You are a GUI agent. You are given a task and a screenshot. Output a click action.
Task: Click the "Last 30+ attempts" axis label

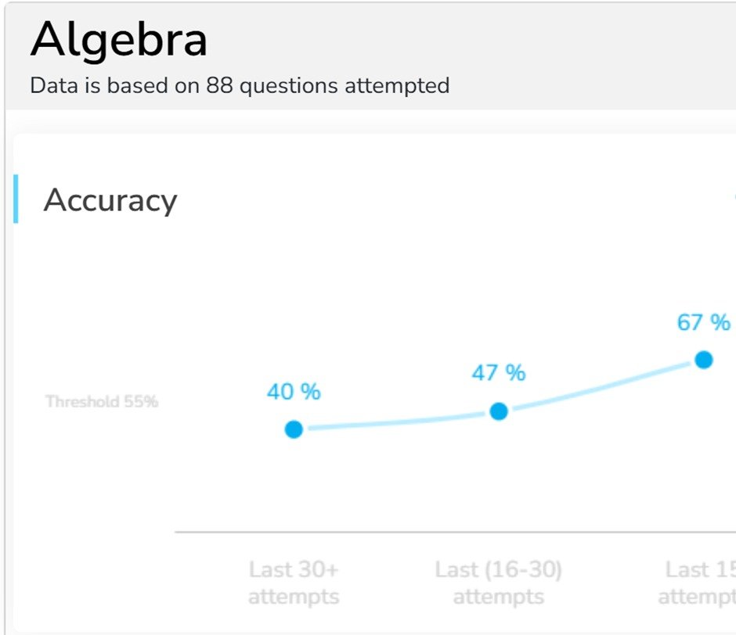point(294,583)
